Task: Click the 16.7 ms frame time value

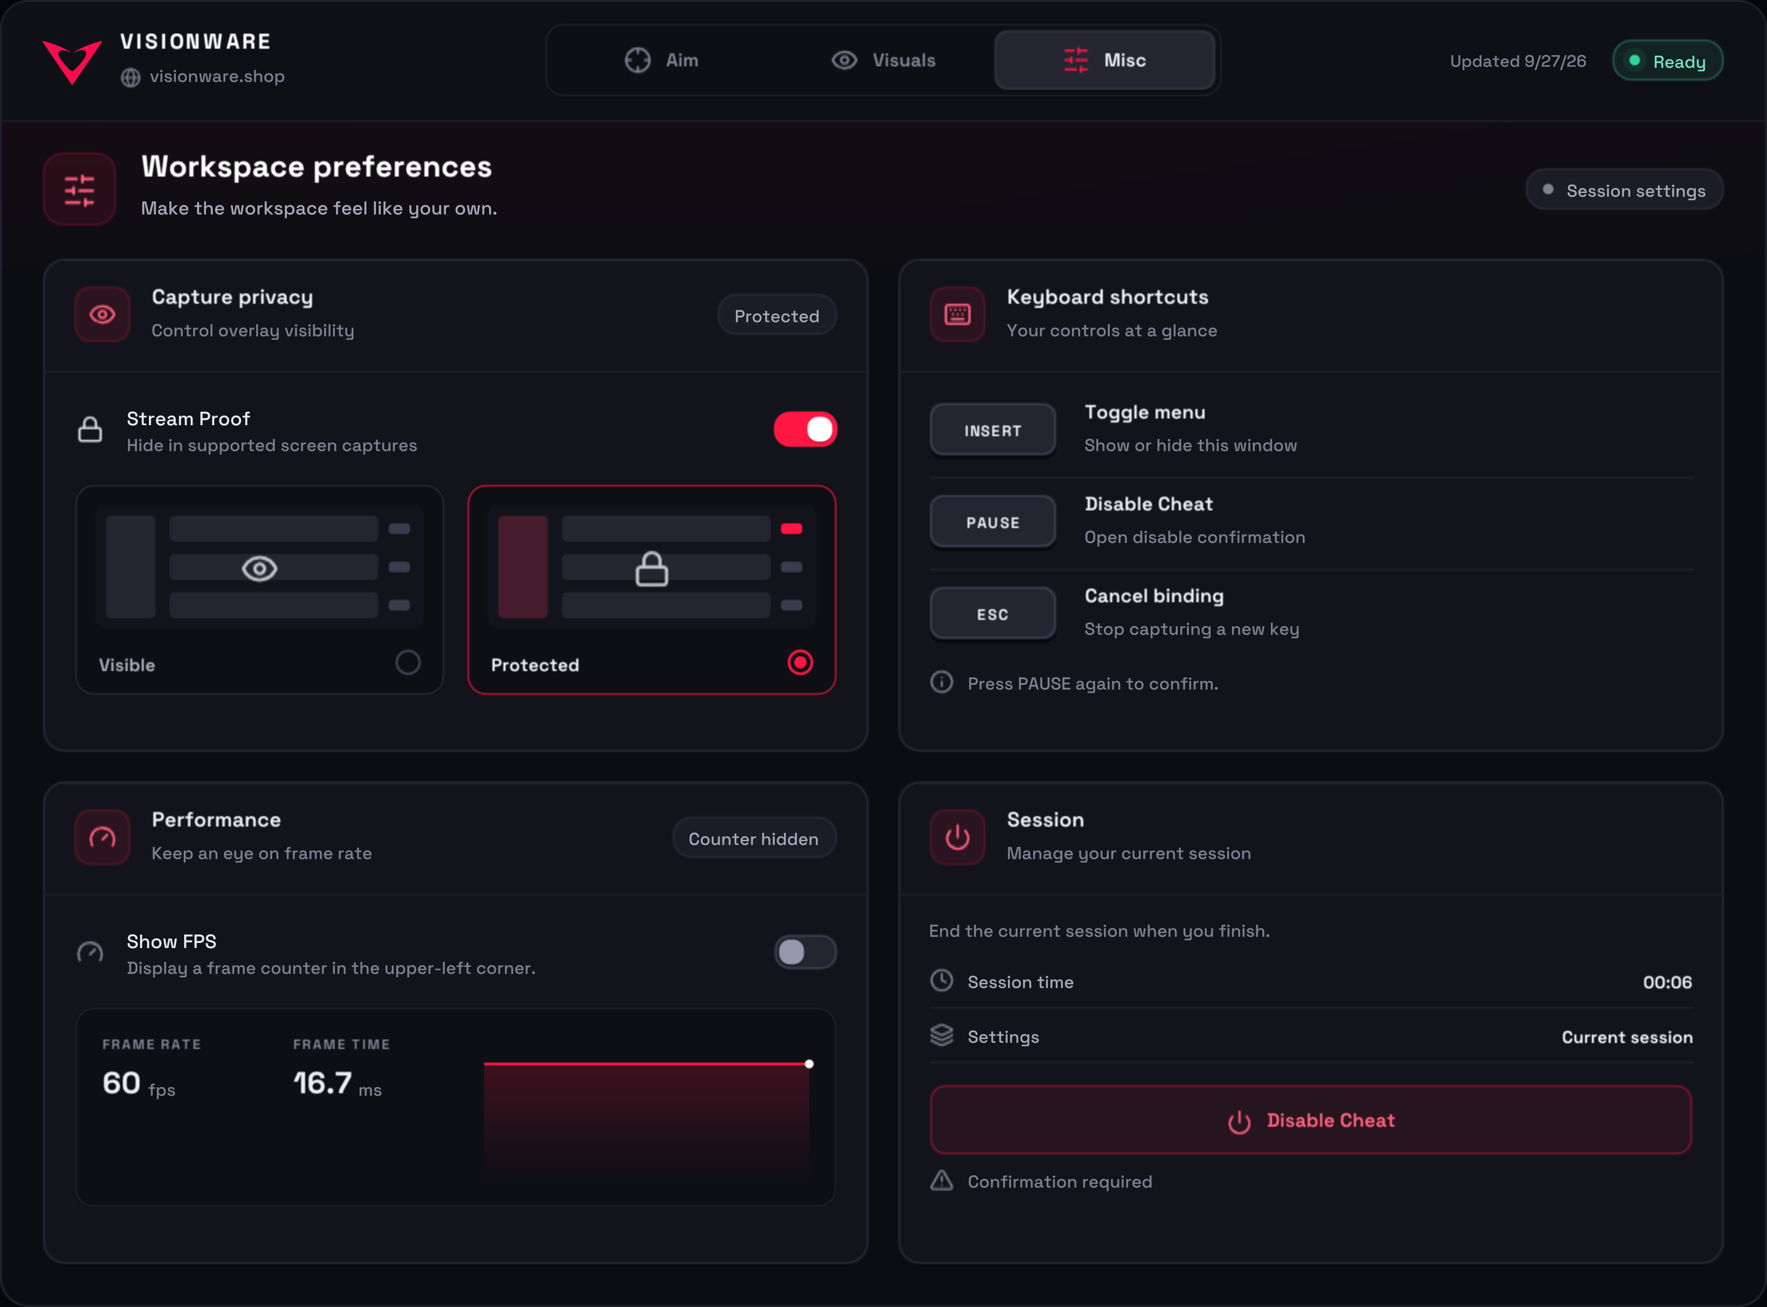Action: tap(337, 1083)
